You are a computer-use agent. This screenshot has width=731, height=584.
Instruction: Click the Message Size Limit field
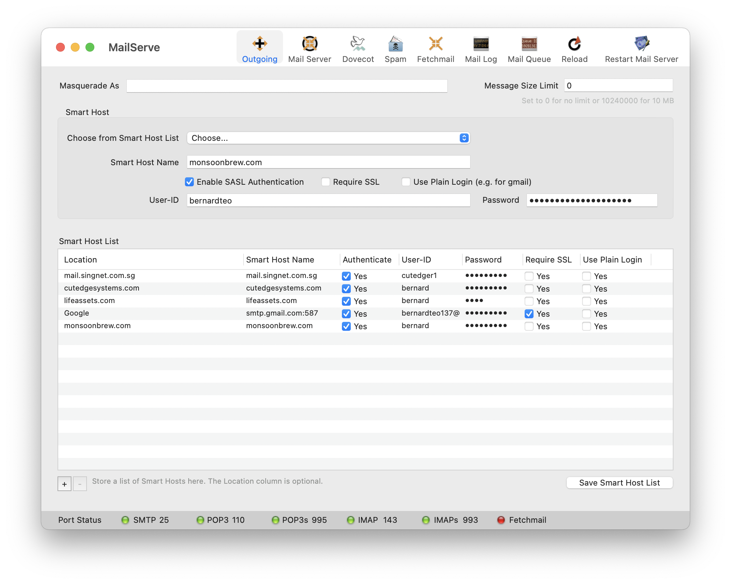click(618, 86)
